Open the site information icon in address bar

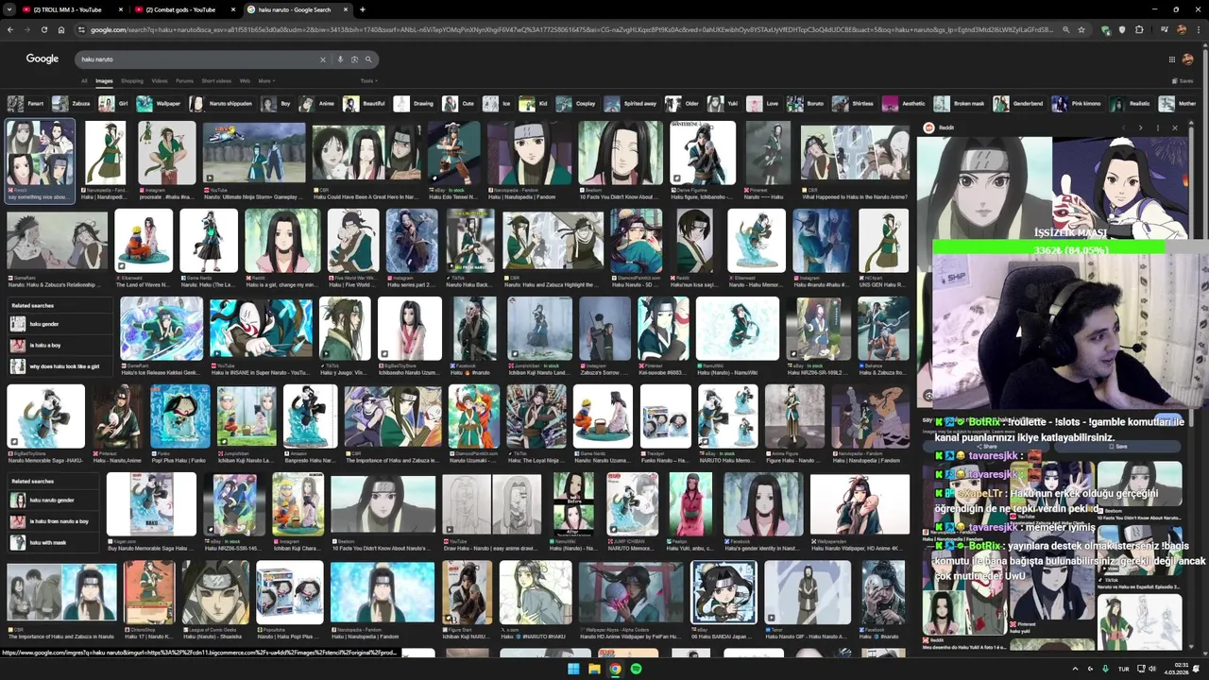pos(81,29)
